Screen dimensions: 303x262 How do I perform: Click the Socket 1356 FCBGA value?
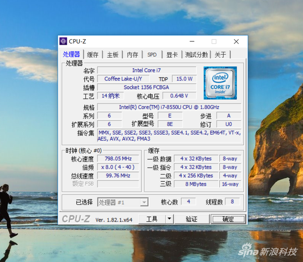click(x=147, y=87)
